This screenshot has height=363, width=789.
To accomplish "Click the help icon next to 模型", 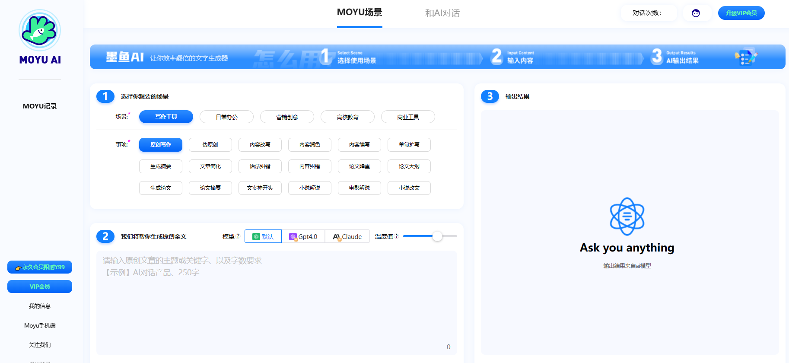I will point(238,236).
